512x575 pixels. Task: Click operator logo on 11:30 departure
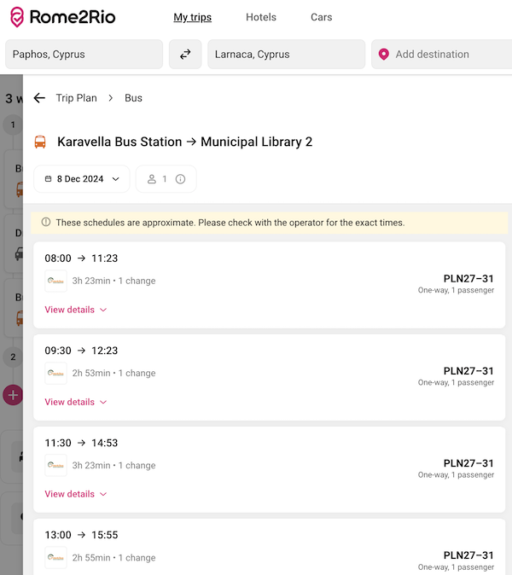click(55, 465)
